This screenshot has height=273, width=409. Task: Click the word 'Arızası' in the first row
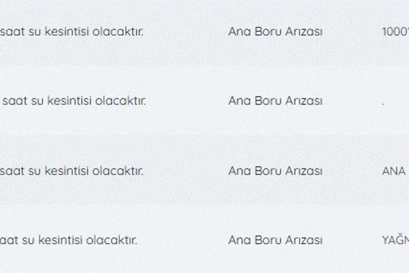(x=303, y=31)
